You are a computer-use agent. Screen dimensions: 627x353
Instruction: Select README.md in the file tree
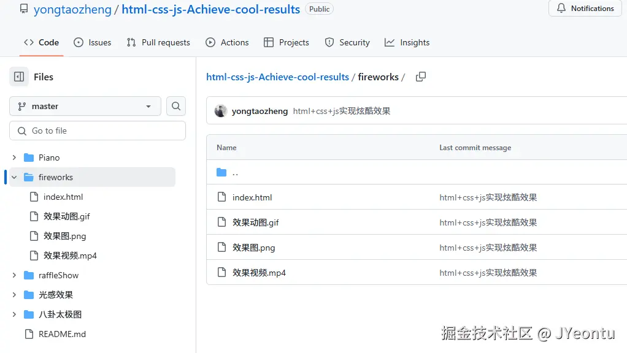point(62,334)
